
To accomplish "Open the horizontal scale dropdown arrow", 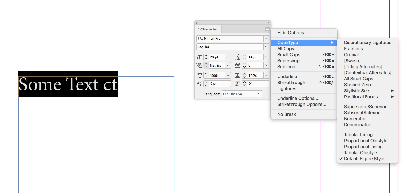I will [266, 76].
